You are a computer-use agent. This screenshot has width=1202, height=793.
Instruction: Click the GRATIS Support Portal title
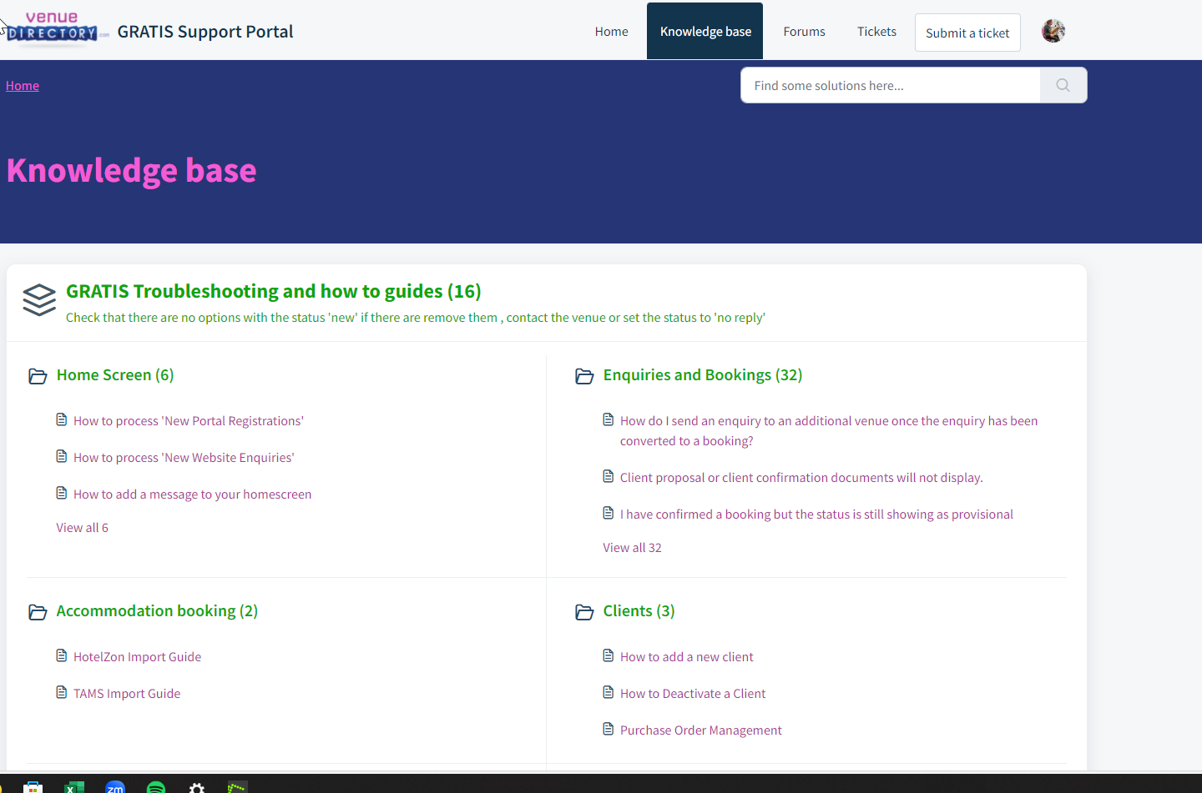tap(205, 32)
